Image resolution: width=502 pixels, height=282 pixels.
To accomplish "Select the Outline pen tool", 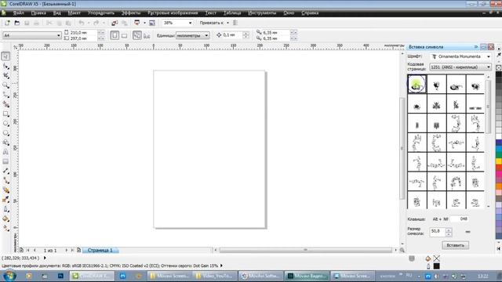I will tap(5, 209).
